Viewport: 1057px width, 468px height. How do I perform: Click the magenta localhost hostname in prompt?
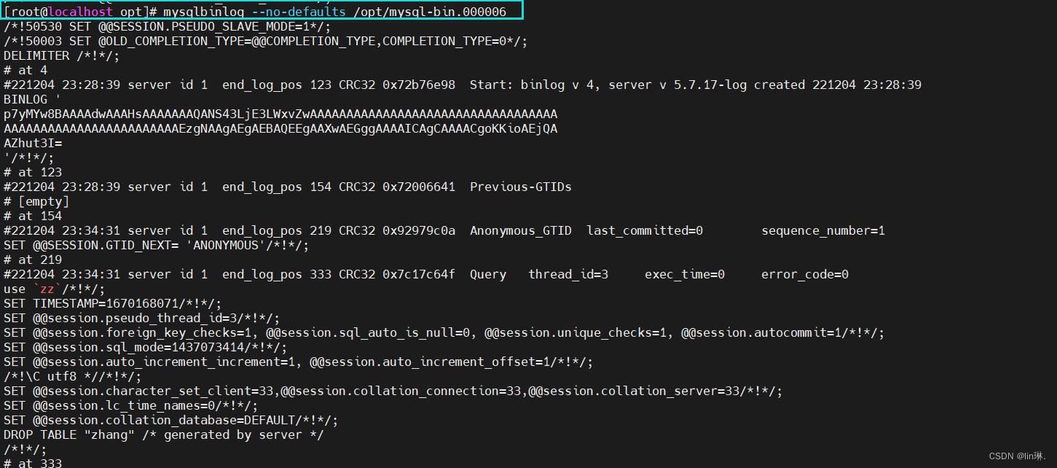tap(79, 12)
